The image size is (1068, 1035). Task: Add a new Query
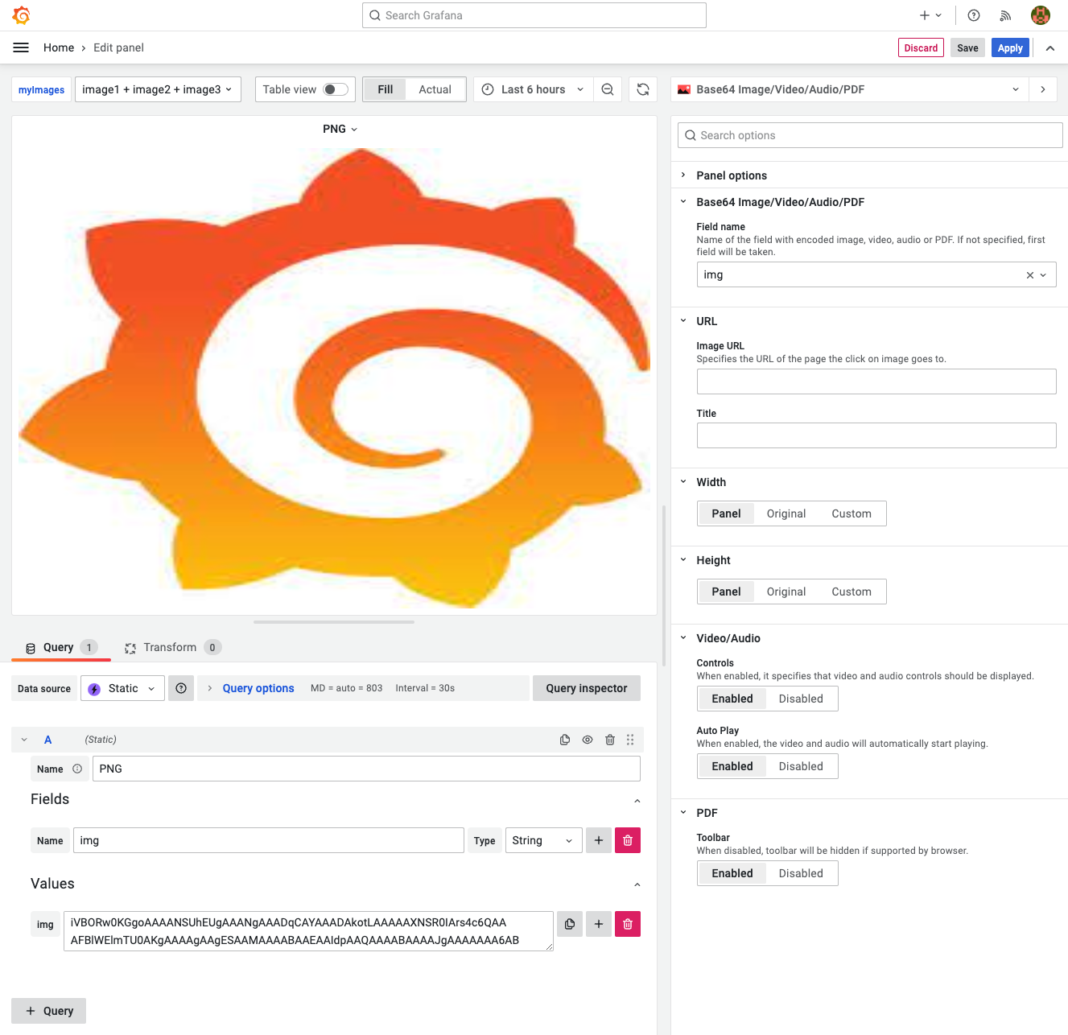[49, 1011]
